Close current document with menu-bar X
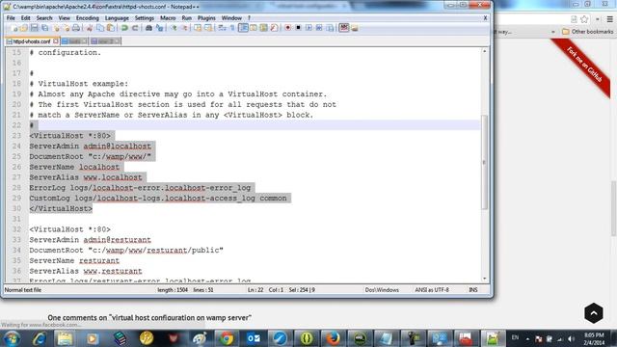This screenshot has width=617, height=347. pyautogui.click(x=485, y=18)
